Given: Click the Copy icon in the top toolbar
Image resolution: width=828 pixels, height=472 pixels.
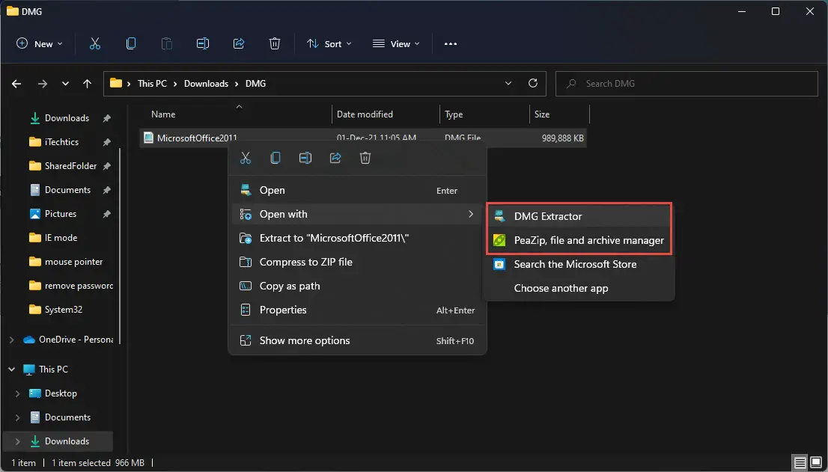Looking at the screenshot, I should 131,44.
